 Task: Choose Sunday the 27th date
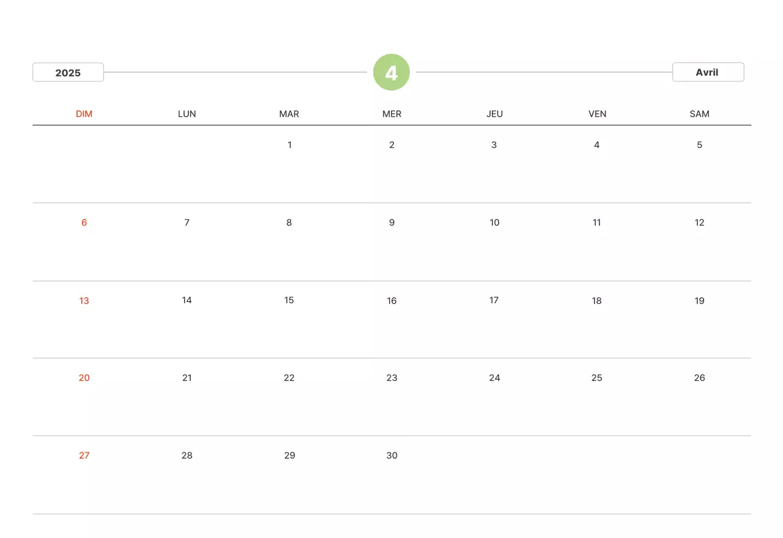(x=84, y=455)
